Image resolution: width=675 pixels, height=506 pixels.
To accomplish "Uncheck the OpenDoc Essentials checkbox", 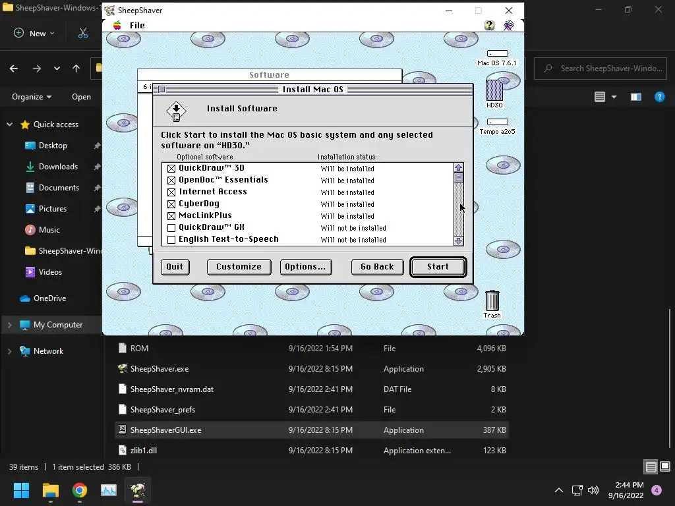I will coord(171,181).
